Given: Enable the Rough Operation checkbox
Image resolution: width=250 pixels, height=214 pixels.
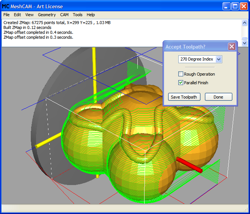Looking at the screenshot, I should pos(181,74).
